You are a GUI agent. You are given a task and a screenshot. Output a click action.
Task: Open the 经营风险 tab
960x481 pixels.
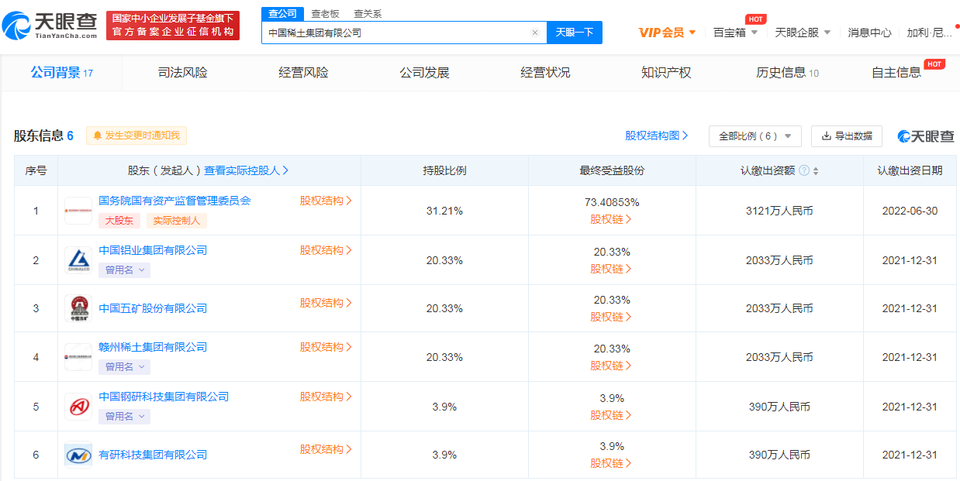click(x=303, y=73)
